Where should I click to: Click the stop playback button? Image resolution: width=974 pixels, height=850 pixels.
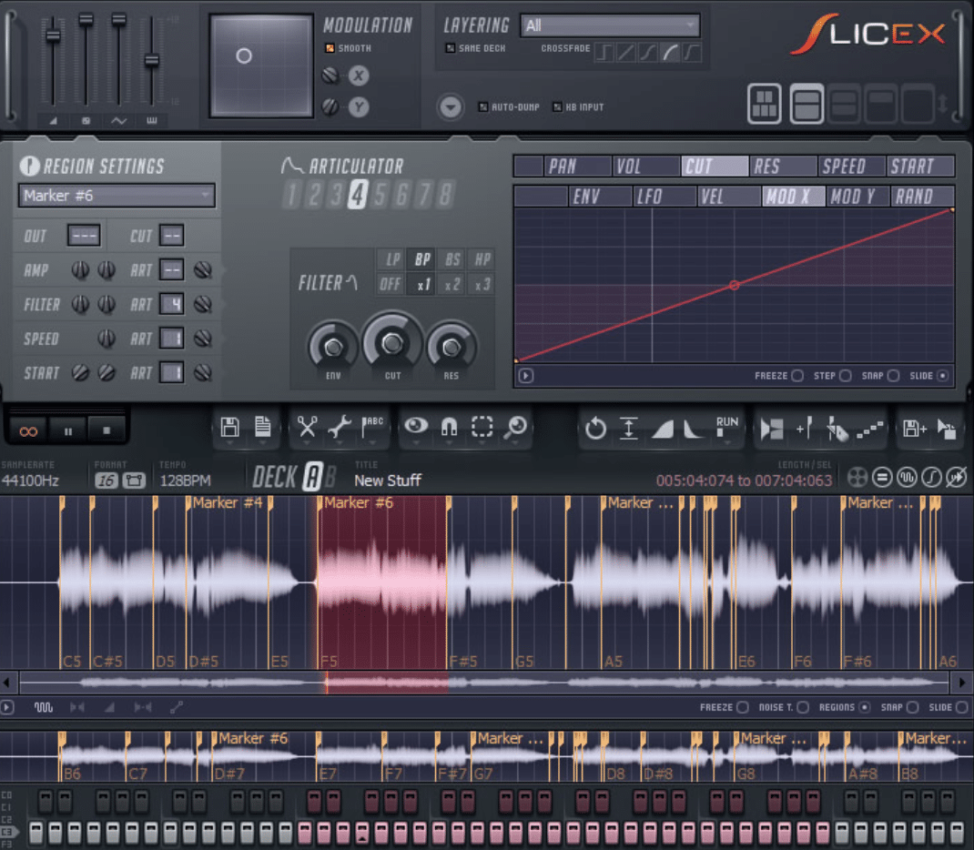coord(107,430)
